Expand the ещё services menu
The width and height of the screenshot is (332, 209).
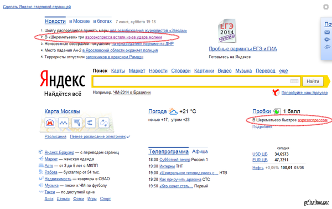[x=283, y=71]
